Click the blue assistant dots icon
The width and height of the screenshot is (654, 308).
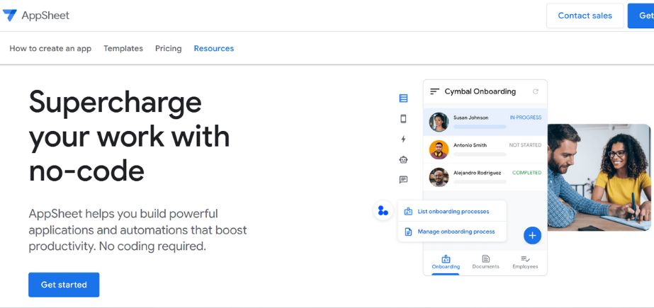click(383, 210)
